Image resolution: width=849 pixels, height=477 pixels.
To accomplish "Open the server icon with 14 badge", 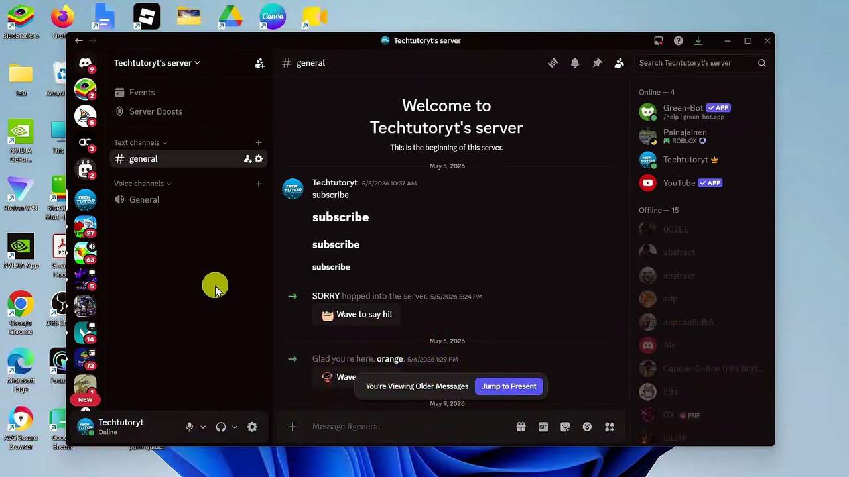I will 85,333.
